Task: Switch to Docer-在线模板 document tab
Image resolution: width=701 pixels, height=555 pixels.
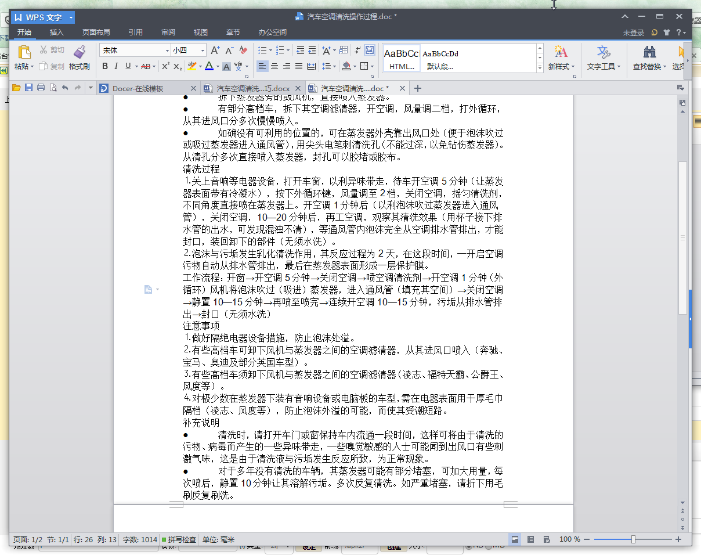Action: pyautogui.click(x=148, y=88)
